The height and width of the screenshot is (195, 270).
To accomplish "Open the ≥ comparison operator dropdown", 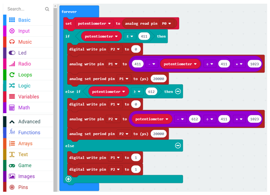I will tap(137, 92).
